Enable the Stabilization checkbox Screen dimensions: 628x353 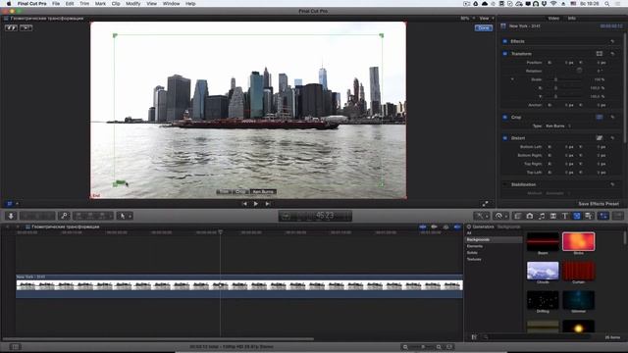pyautogui.click(x=505, y=184)
